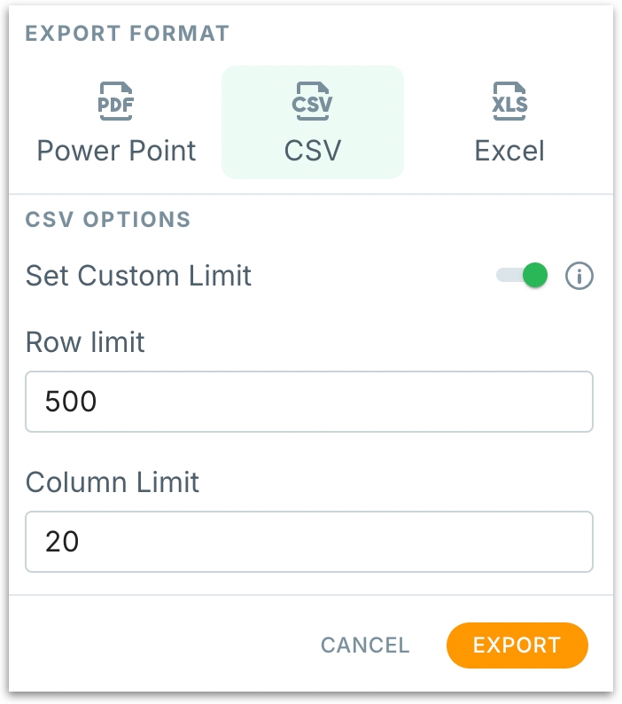This screenshot has width=622, height=704.
Task: Click the EXPORT FORMAT section heading
Action: coord(127,35)
